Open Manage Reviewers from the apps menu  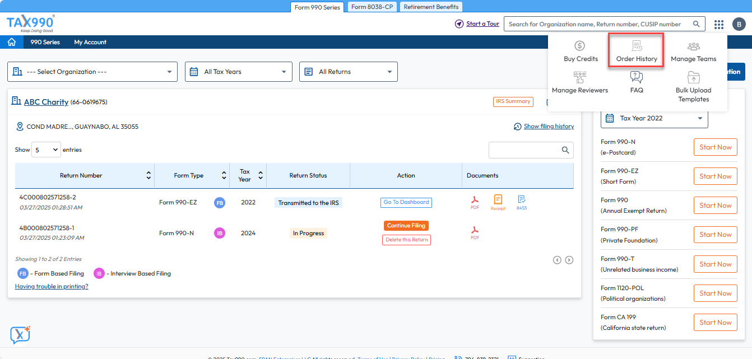pyautogui.click(x=580, y=83)
